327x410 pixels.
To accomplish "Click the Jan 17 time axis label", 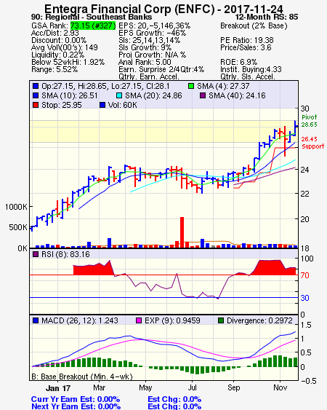I will (58, 388).
